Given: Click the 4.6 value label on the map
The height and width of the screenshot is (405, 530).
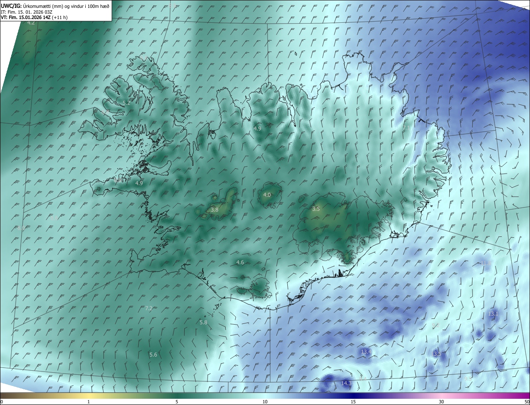Looking at the screenshot, I should click(240, 263).
